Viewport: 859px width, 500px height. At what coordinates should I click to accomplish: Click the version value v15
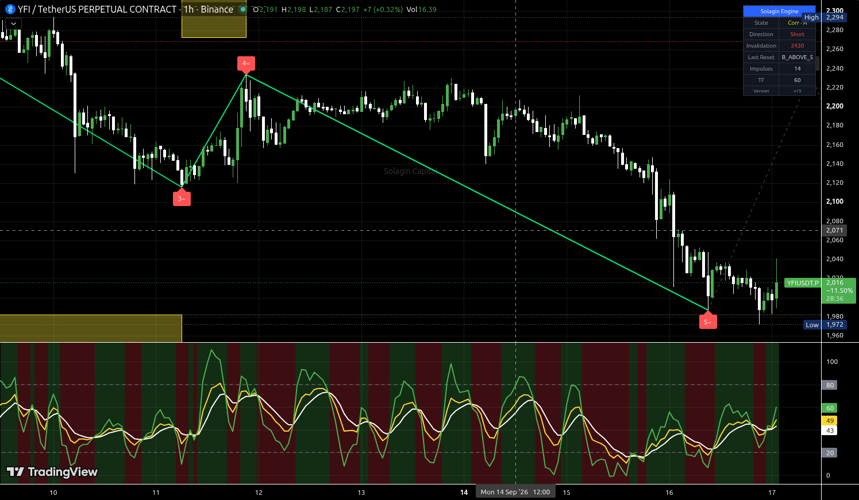[x=797, y=91]
